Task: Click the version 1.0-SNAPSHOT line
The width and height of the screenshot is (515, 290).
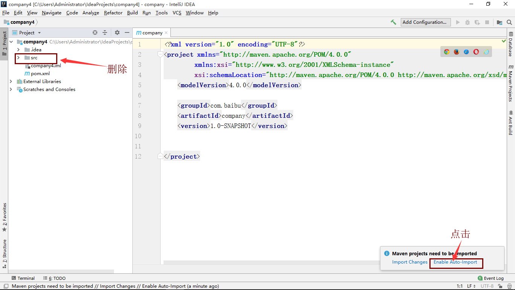Action: click(233, 126)
